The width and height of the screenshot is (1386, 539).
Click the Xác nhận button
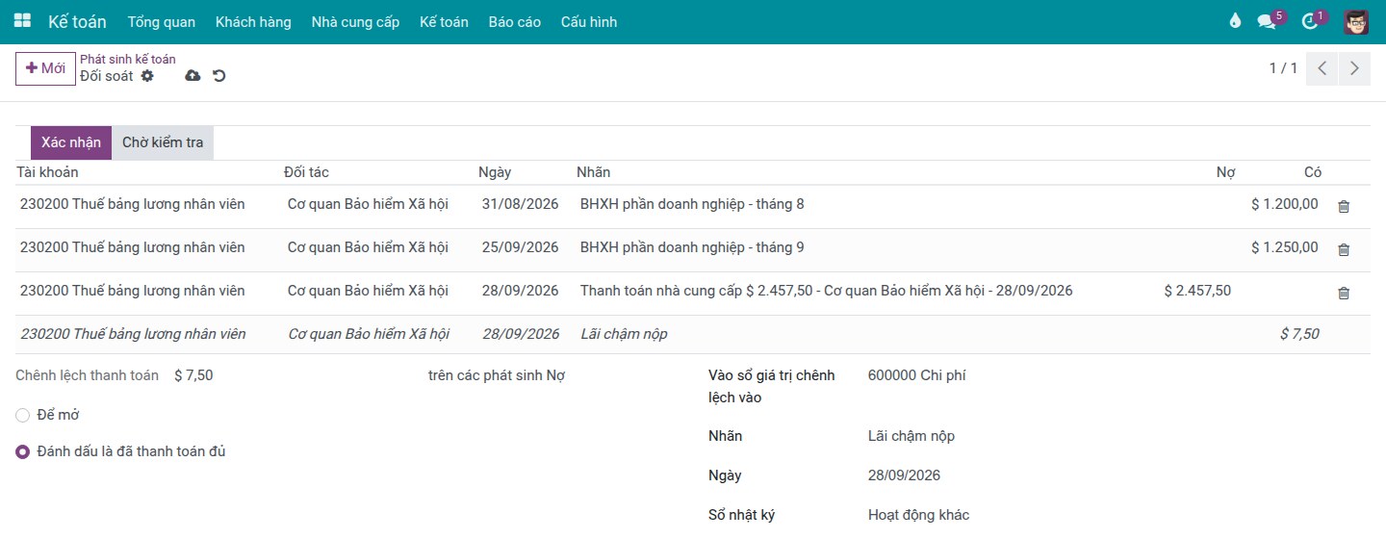click(x=71, y=142)
